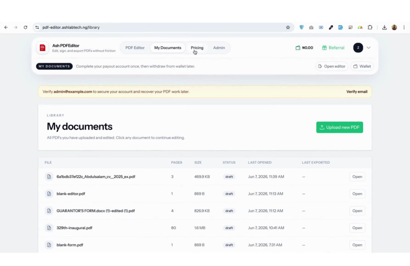Image resolution: width=410 pixels, height=266 pixels.
Task: Click the Z user avatar
Action: [x=358, y=48]
